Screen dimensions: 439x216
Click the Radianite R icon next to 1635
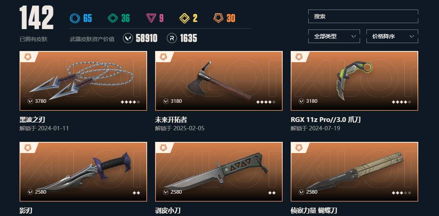172,38
